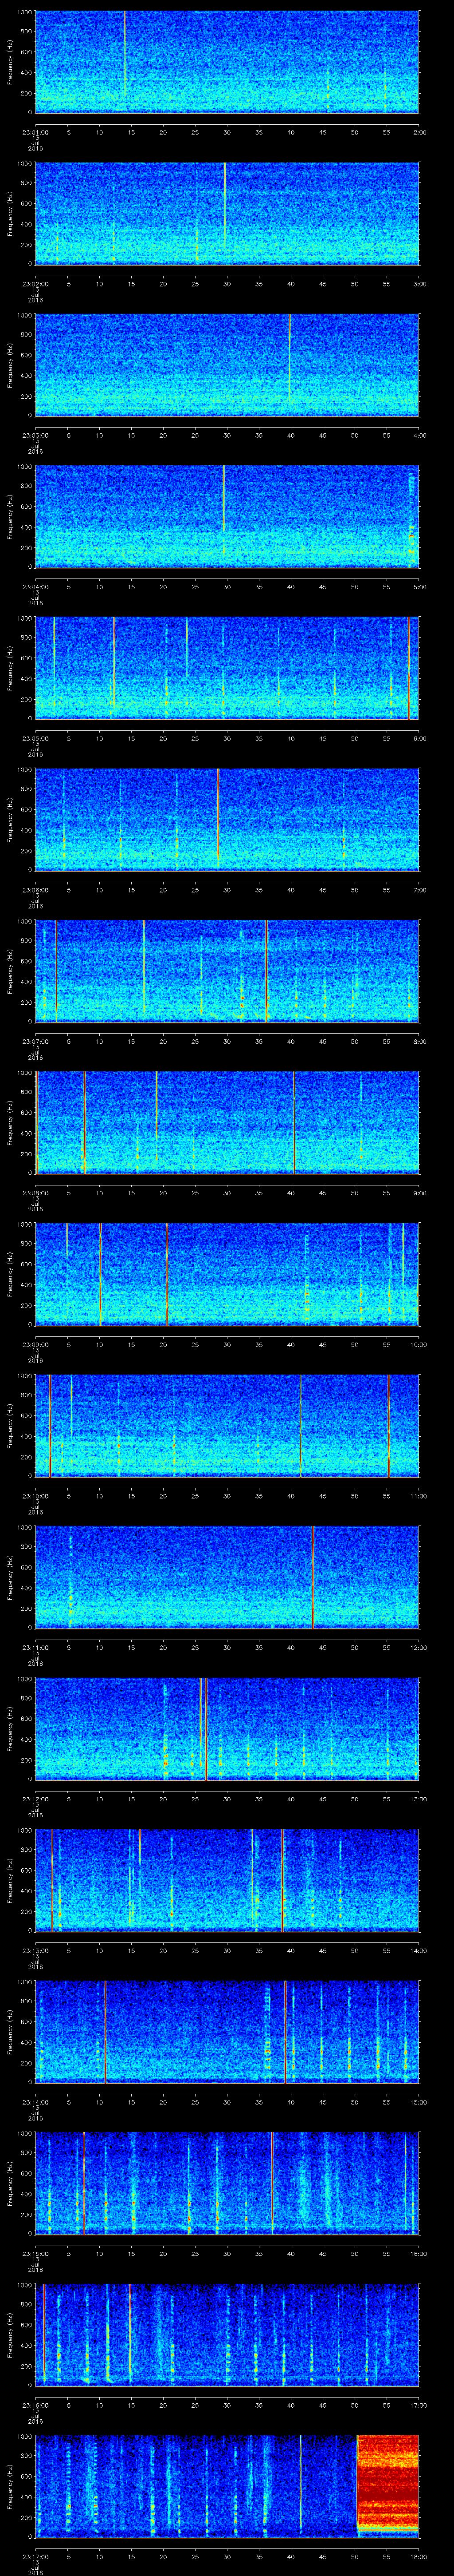Screen dimensions: 454x2576
Task: Click the 12:00 end time label
Action: [x=419, y=1647]
